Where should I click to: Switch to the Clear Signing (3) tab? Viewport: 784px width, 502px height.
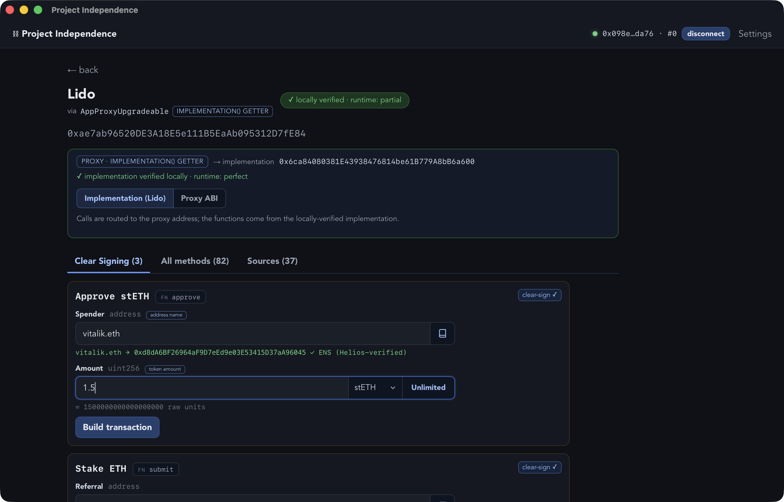(109, 261)
